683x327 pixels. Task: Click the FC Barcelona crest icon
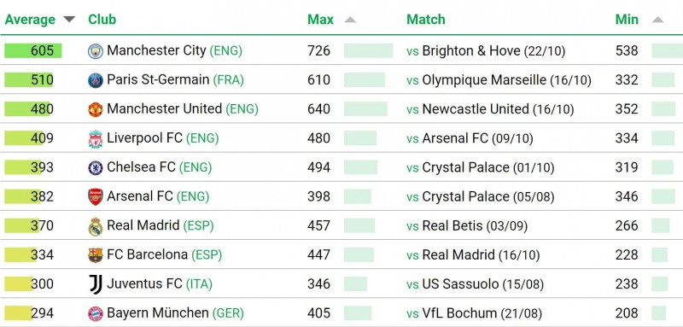[x=96, y=255]
